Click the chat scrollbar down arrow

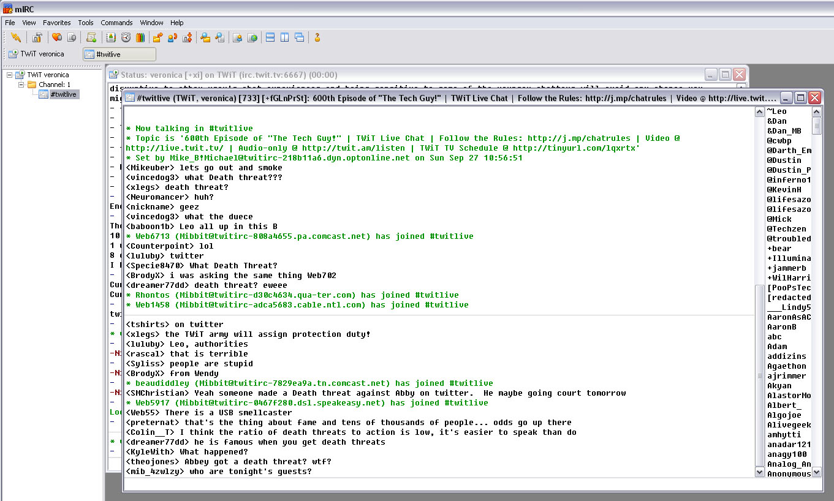pyautogui.click(x=760, y=472)
